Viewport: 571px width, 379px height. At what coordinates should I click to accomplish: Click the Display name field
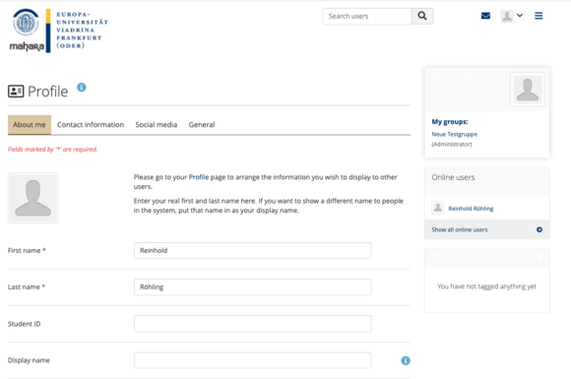point(253,360)
